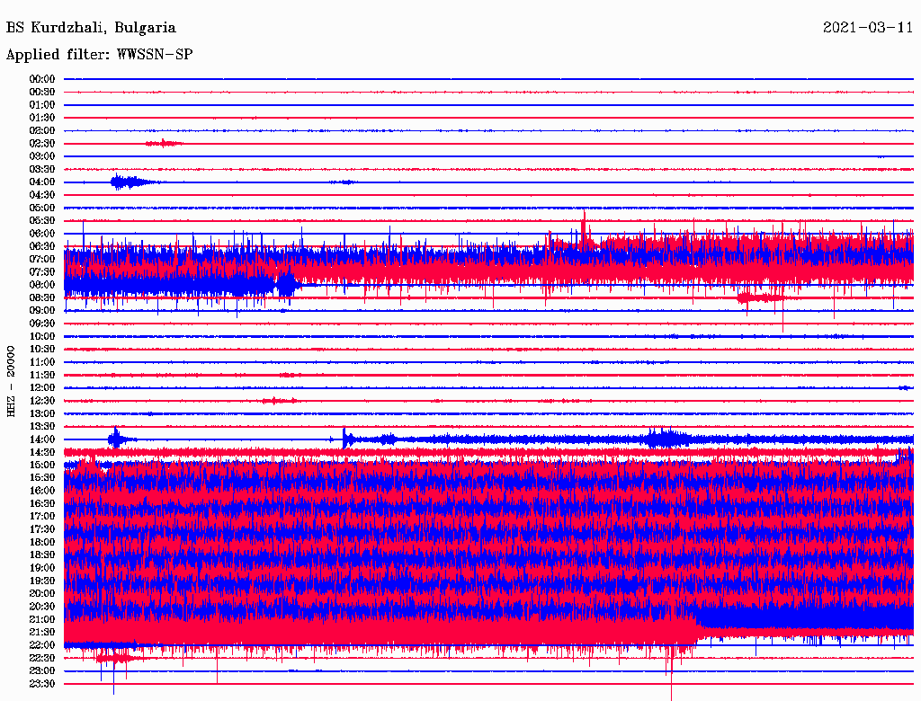This screenshot has height=701, width=921.
Task: Click the date 2021-03-11 in the header
Action: 868,28
